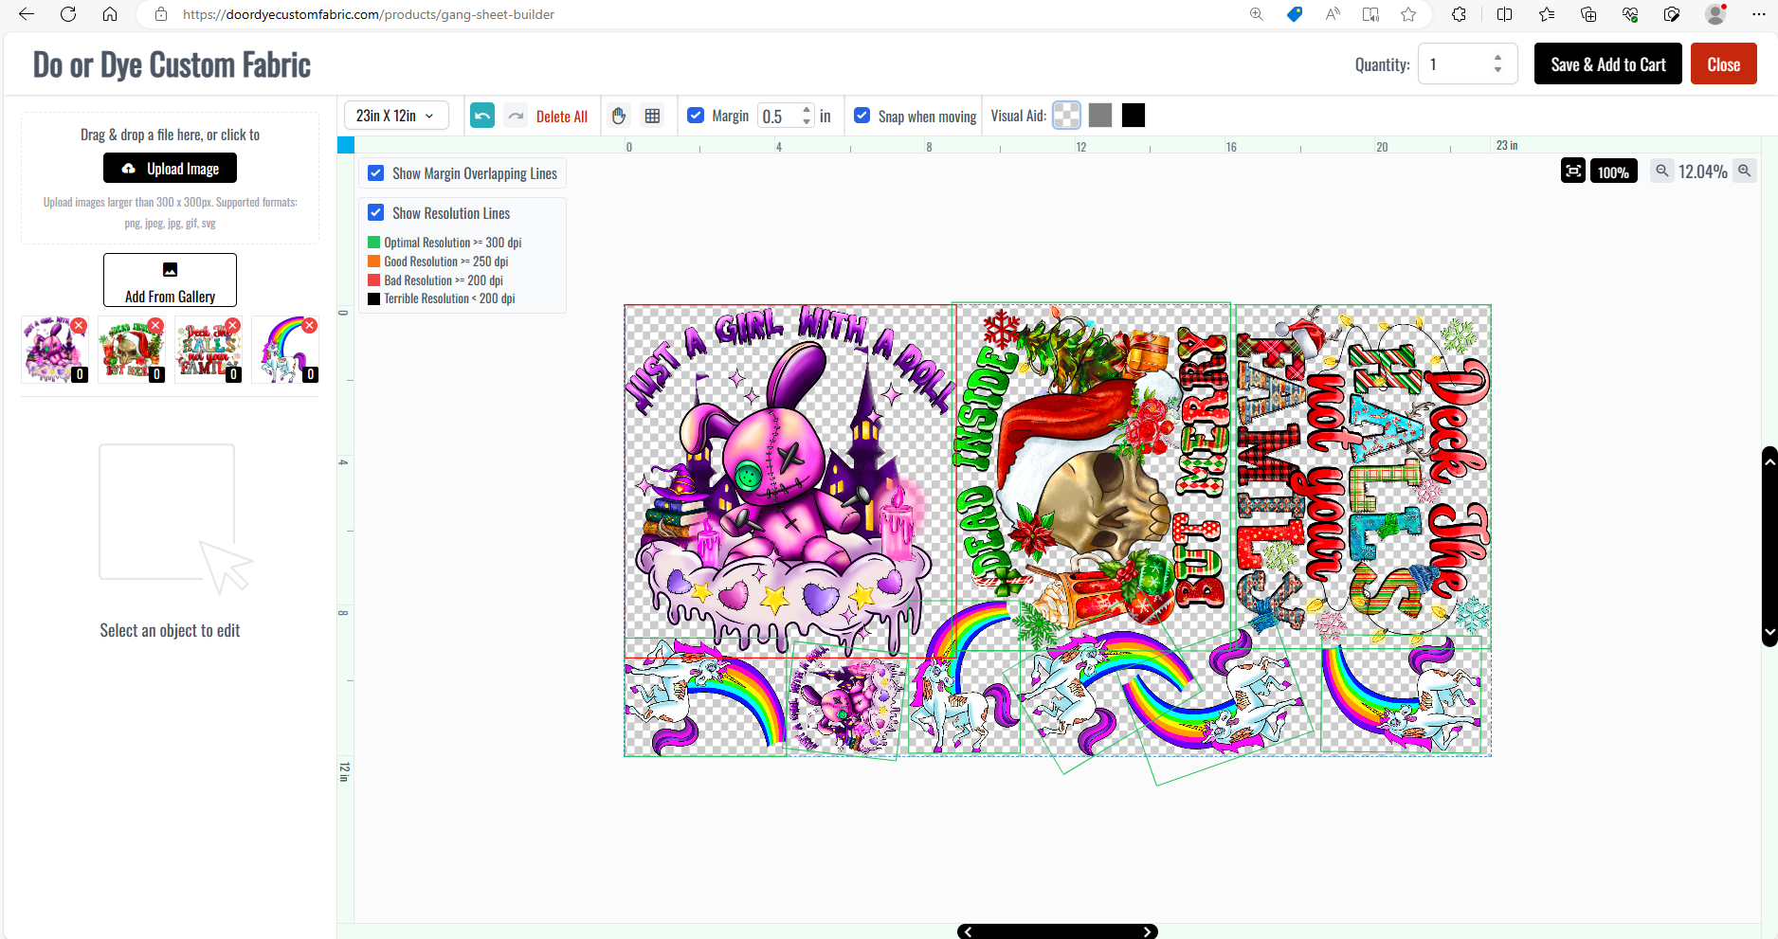
Task: Zoom out with the minus magnifier
Action: point(1661,172)
